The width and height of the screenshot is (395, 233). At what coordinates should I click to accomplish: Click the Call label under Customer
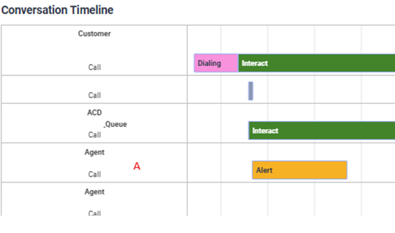point(94,67)
